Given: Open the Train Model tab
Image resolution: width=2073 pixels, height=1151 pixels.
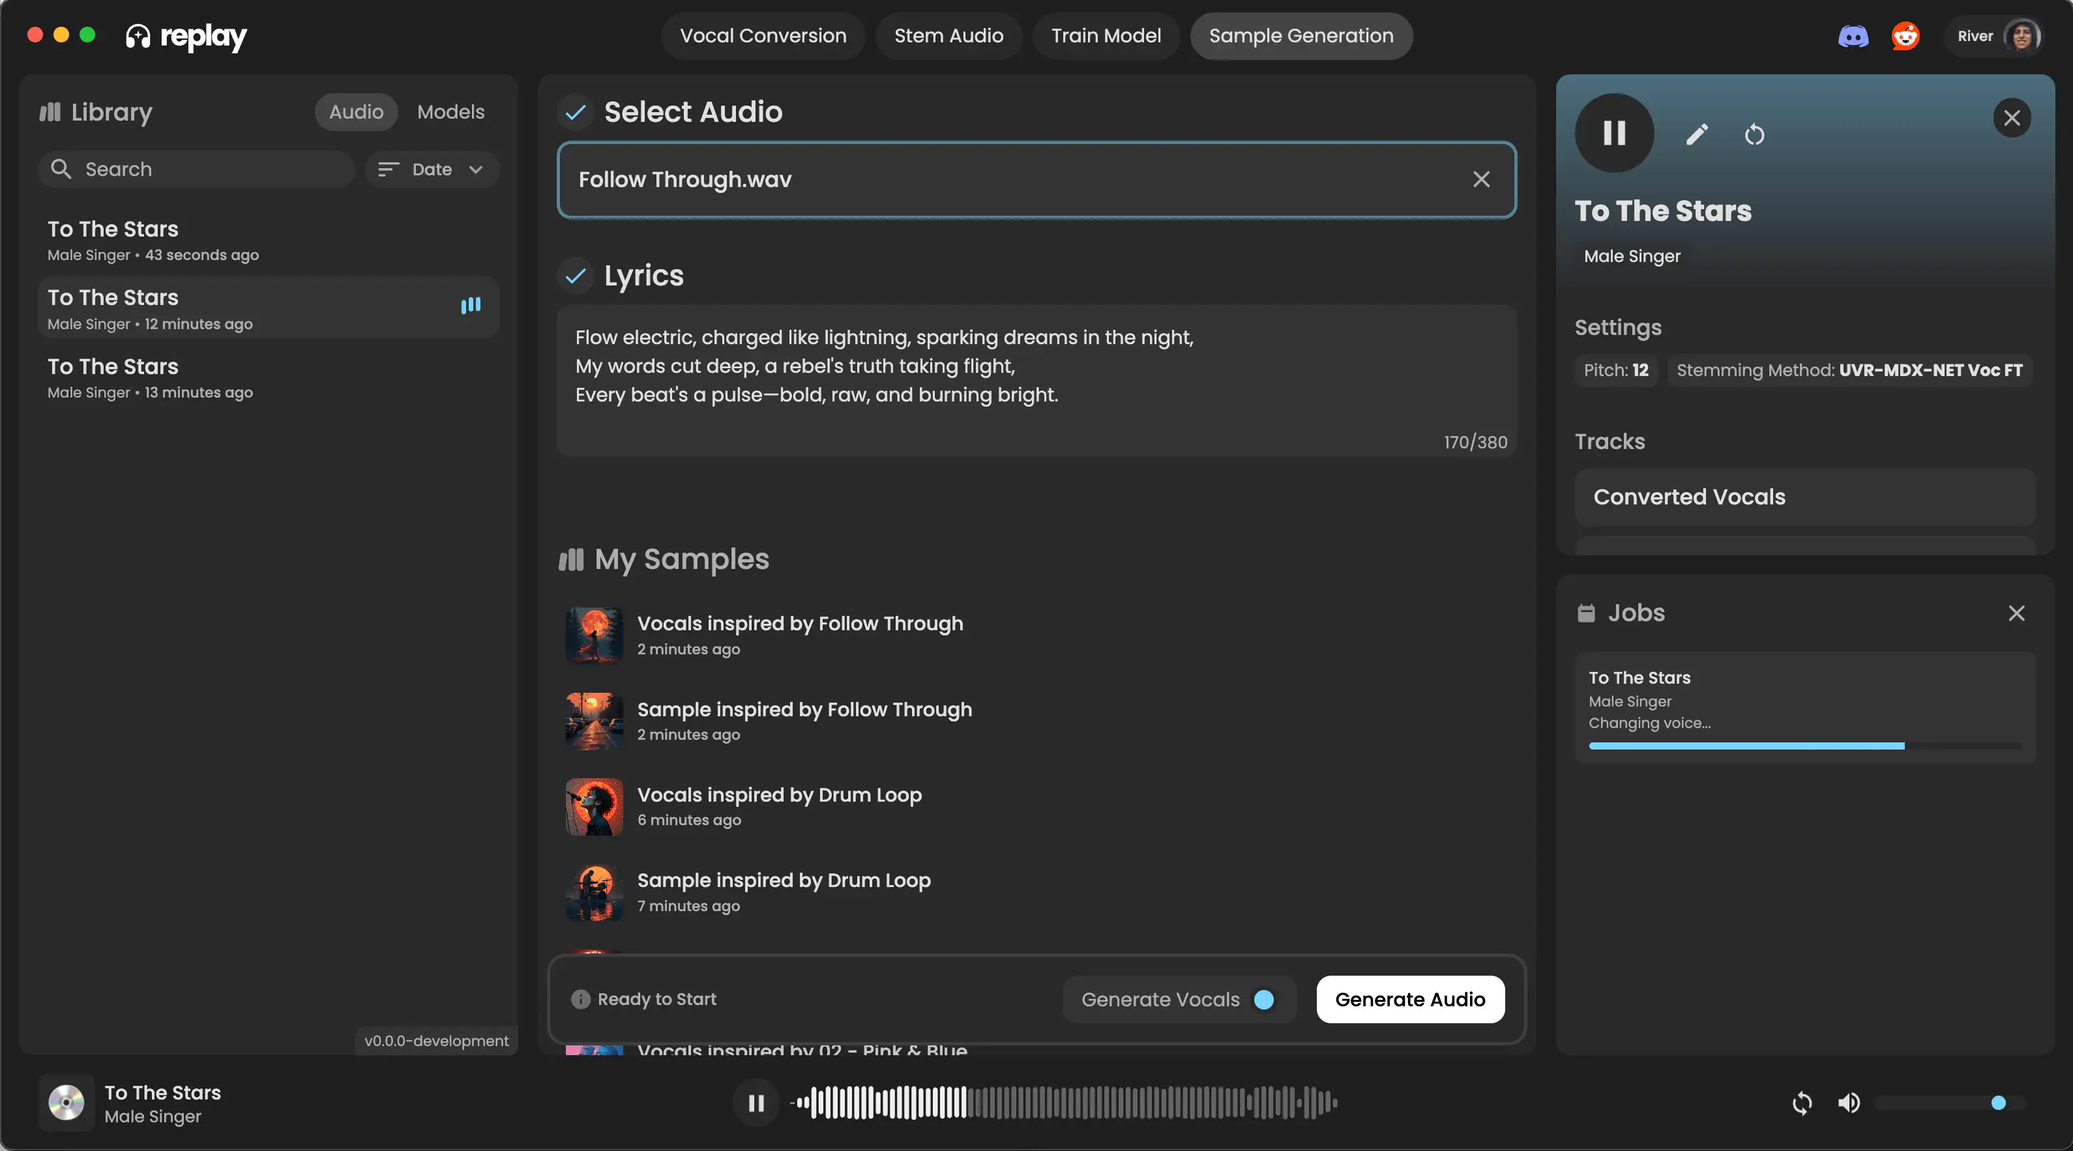Looking at the screenshot, I should coord(1106,35).
